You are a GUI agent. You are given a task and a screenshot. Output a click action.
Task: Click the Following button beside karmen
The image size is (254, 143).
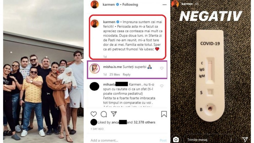pos(130,5)
